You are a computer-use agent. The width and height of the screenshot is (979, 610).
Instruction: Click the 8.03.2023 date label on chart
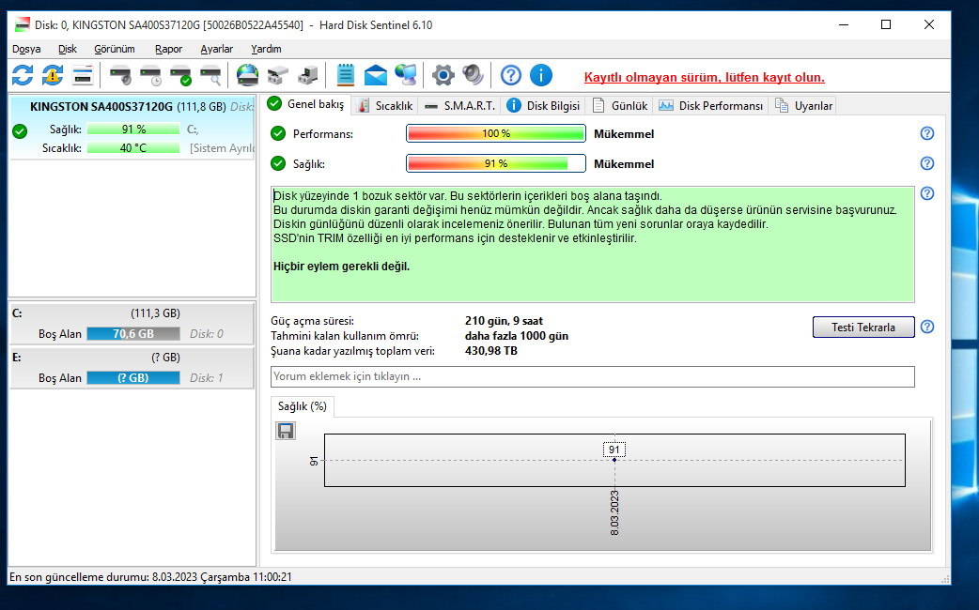point(614,512)
